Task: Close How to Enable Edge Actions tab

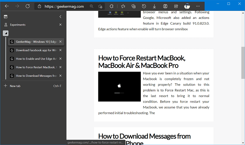Action: pos(61,58)
